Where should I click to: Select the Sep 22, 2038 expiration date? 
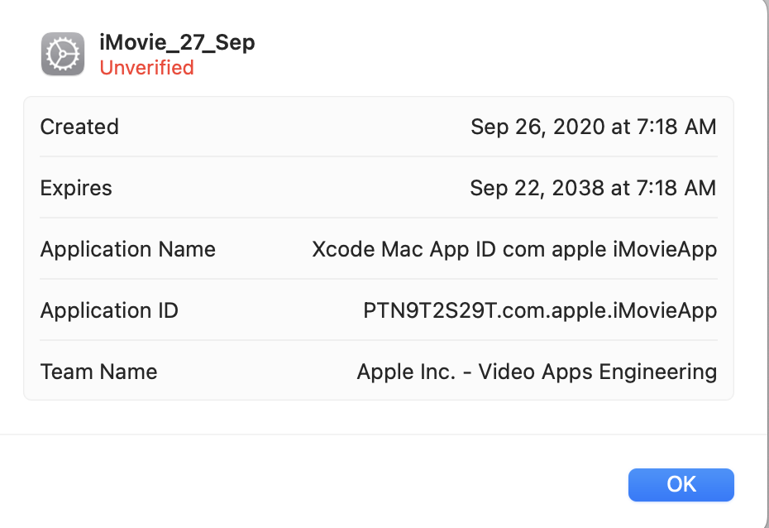(x=526, y=188)
